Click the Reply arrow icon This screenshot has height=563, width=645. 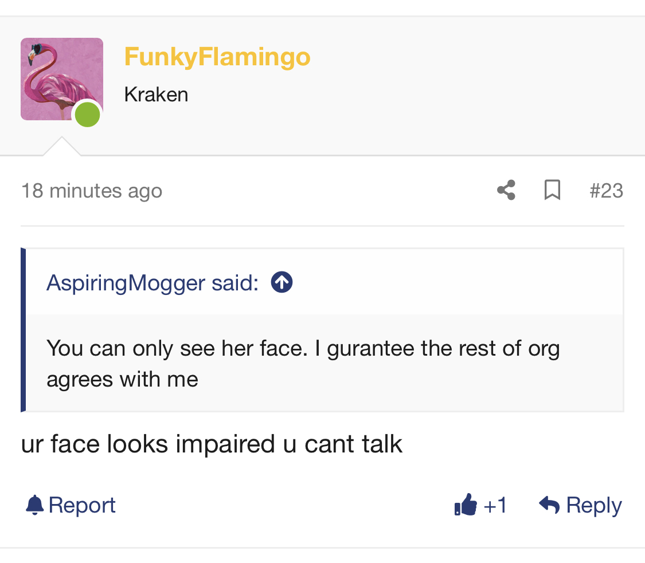tap(550, 505)
